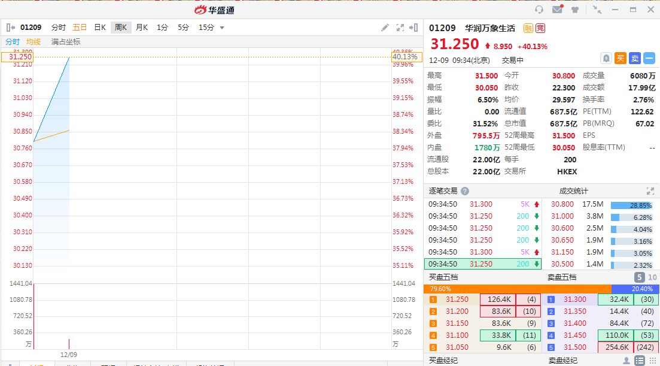Switch to 日K chart tab
This screenshot has width=660, height=366.
[100, 28]
